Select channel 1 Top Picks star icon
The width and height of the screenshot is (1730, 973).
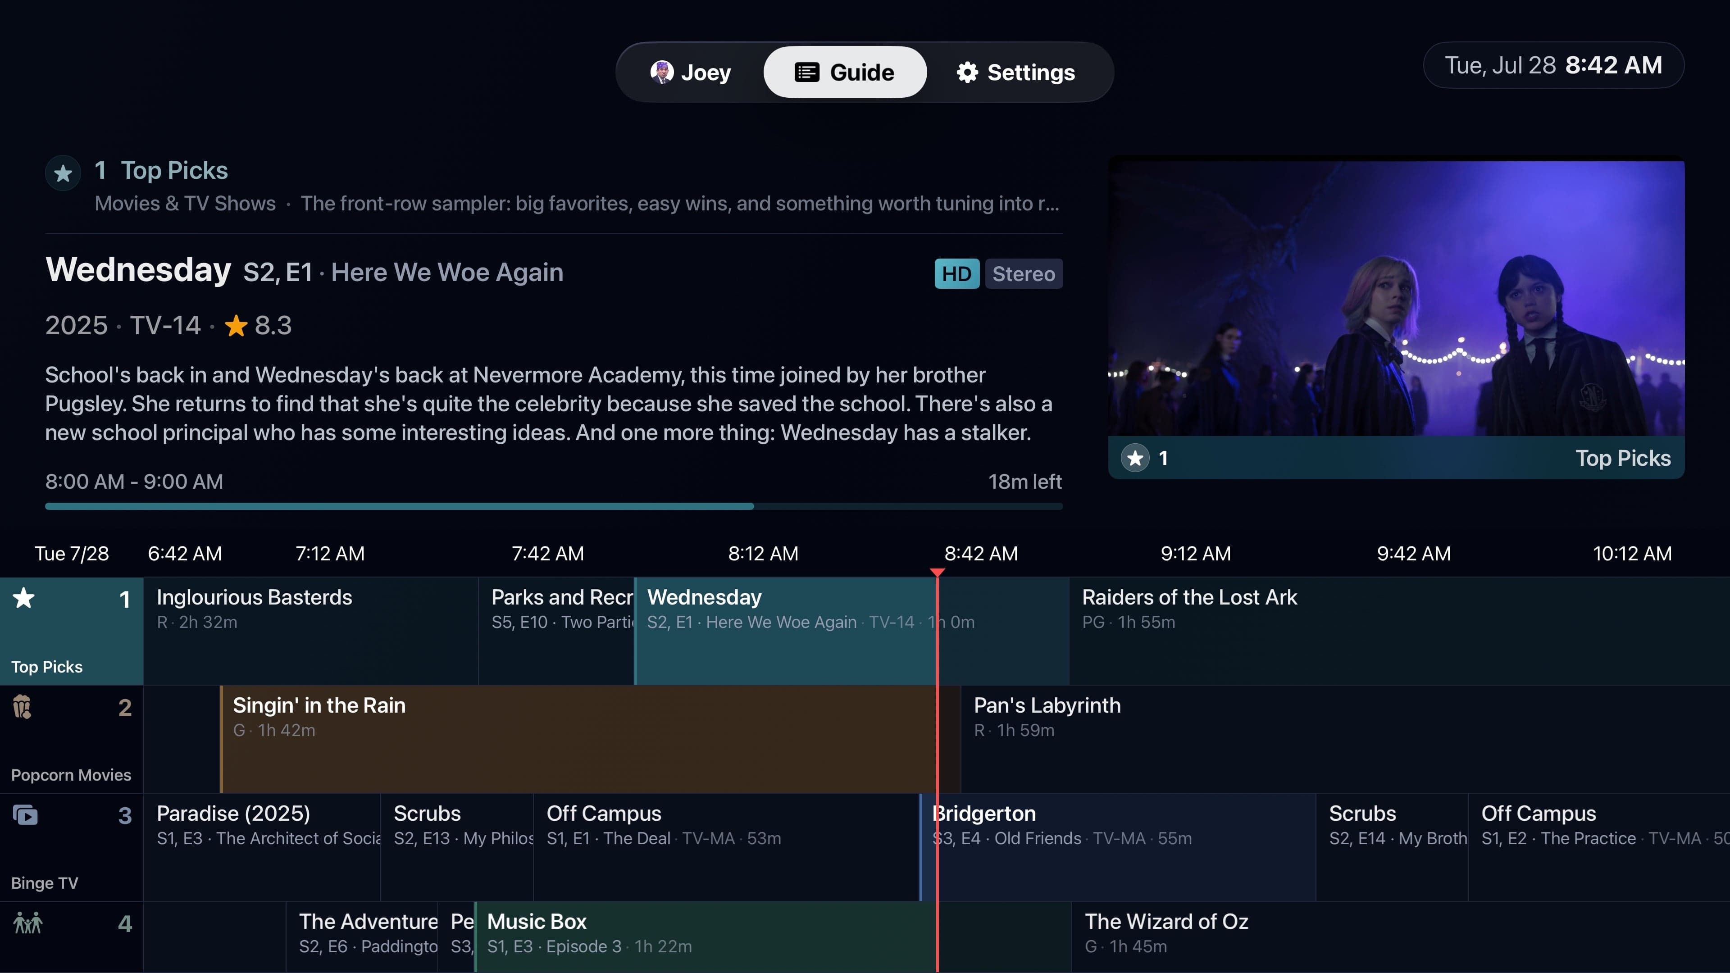click(x=23, y=598)
